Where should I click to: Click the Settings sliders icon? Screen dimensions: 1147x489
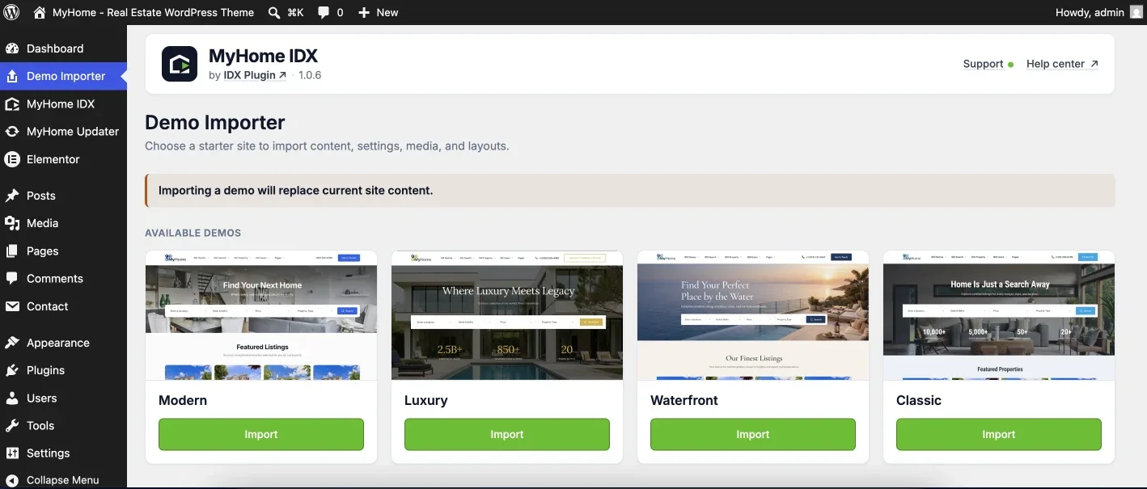[x=12, y=453]
